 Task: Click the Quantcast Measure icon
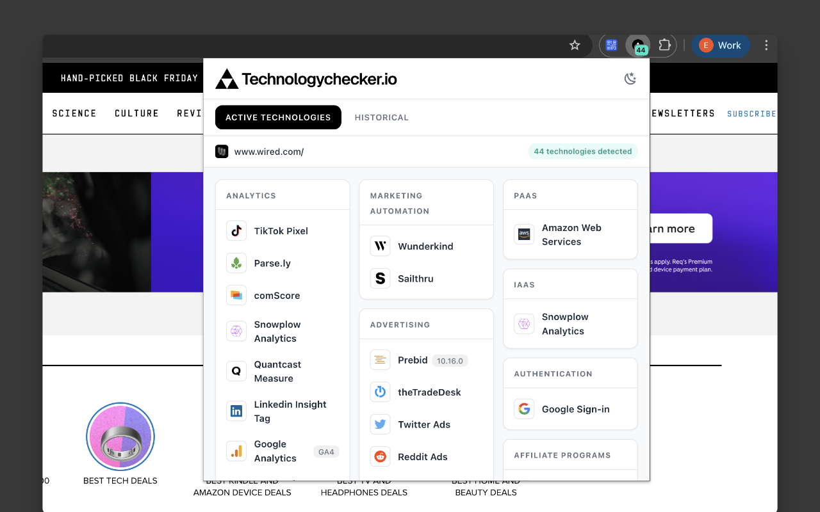pyautogui.click(x=236, y=371)
